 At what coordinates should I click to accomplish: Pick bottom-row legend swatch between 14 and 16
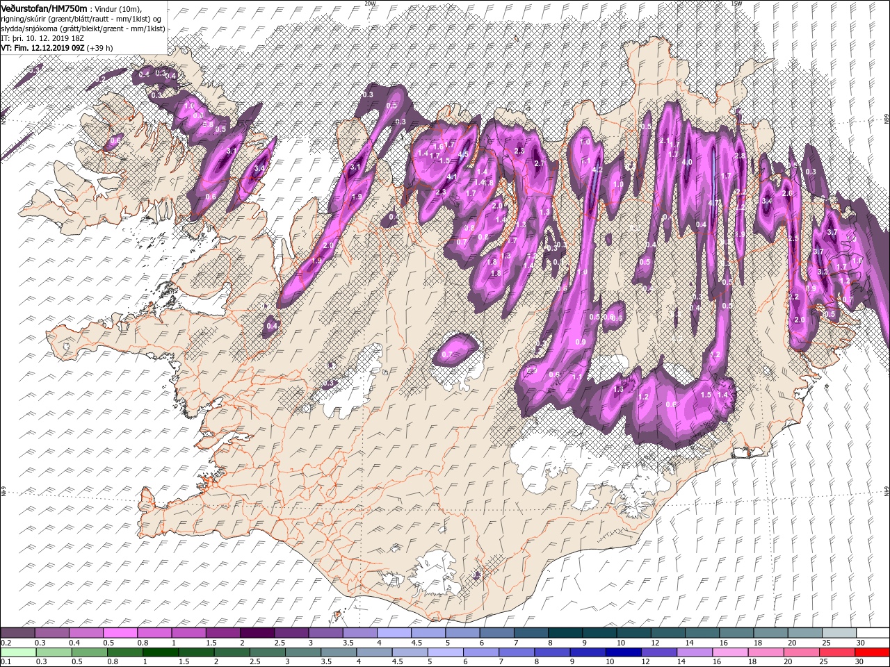click(x=695, y=652)
